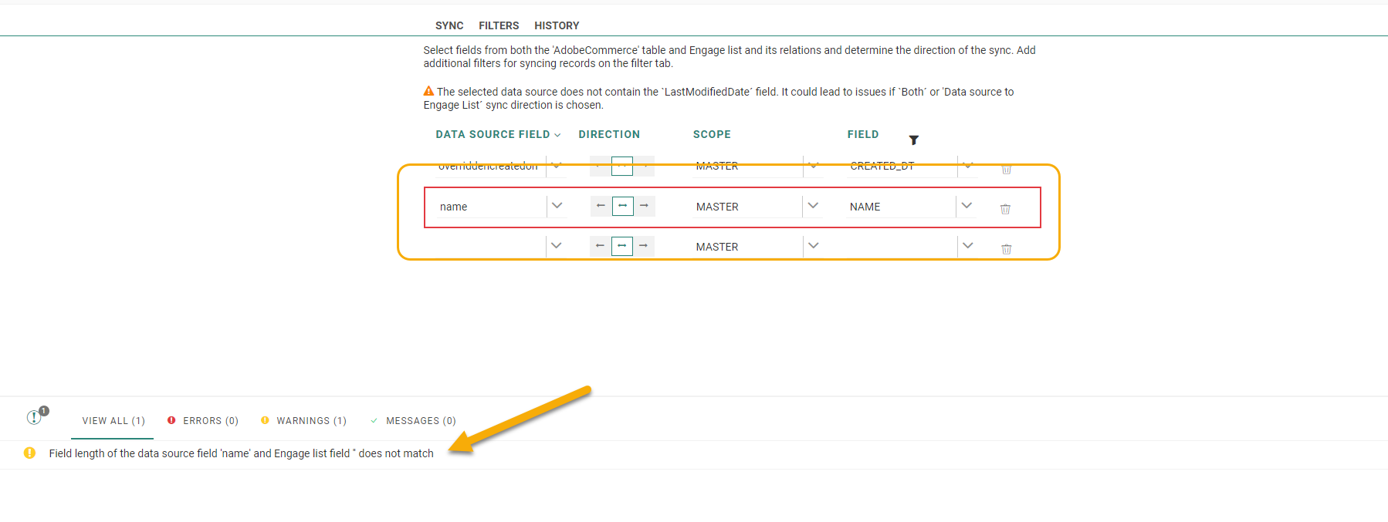Delete the name to NAME mapping row

coord(1005,209)
